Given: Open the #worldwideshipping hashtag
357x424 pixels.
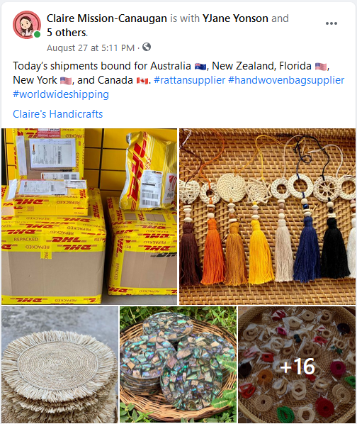Looking at the screenshot, I should [x=61, y=94].
